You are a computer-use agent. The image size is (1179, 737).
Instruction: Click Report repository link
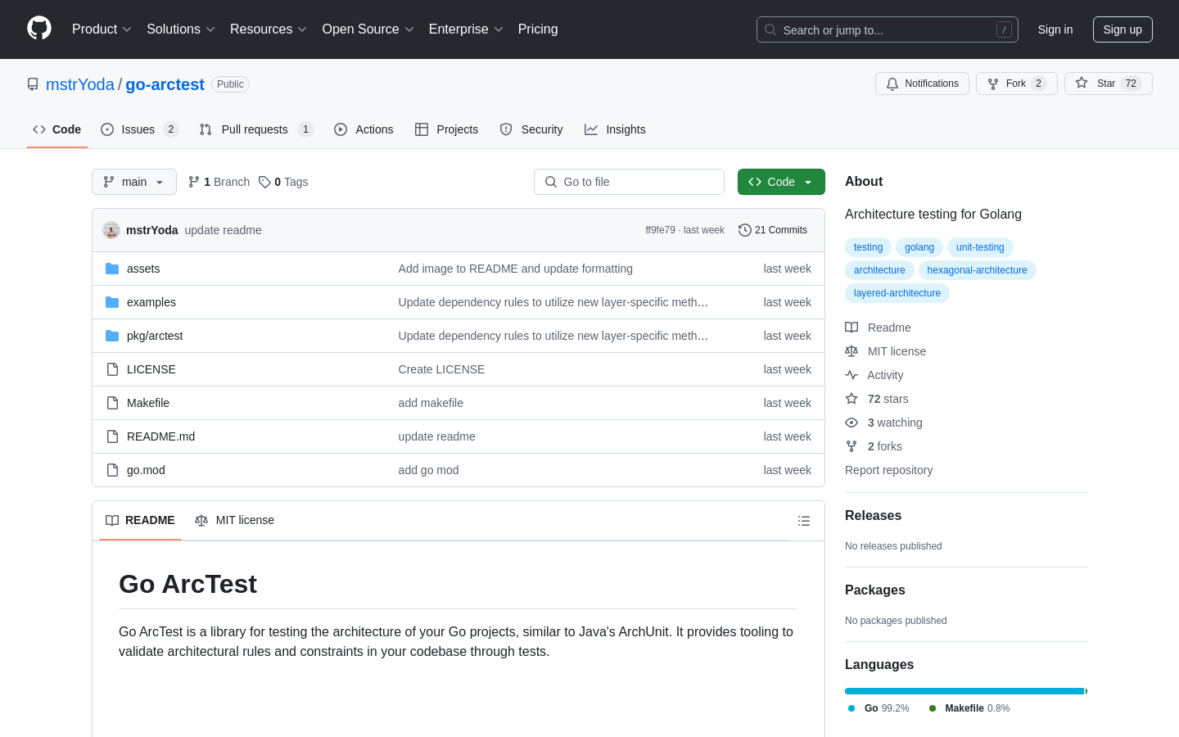coord(888,470)
